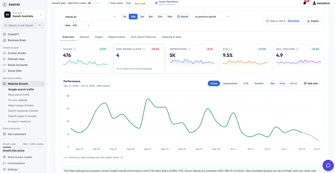Switch to the Queries tab
Viewport: 335px width, 173px height.
pyautogui.click(x=84, y=37)
